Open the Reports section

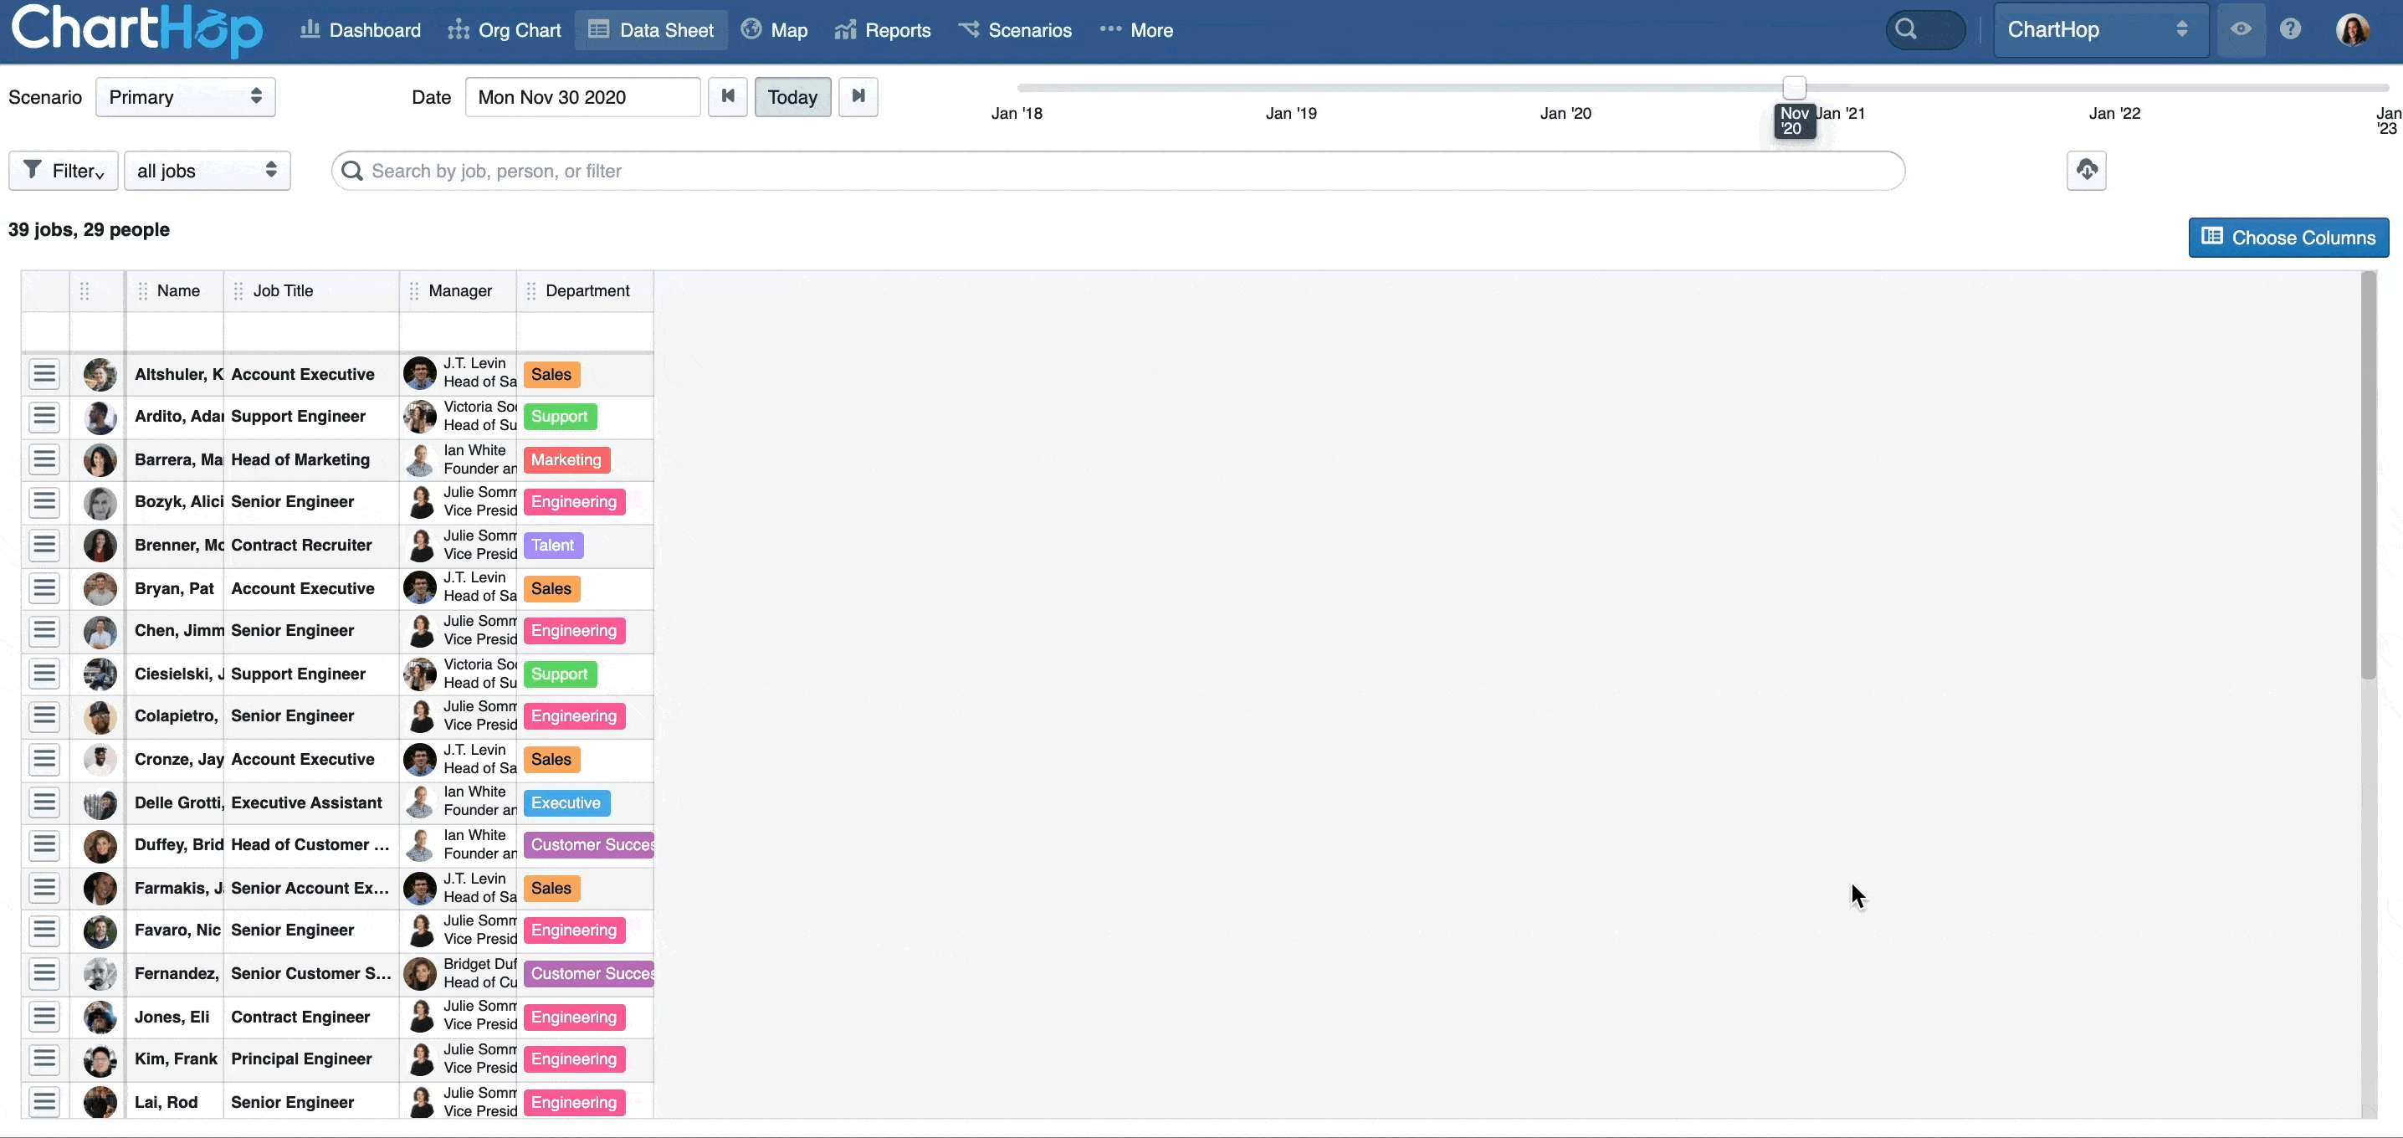click(x=882, y=30)
